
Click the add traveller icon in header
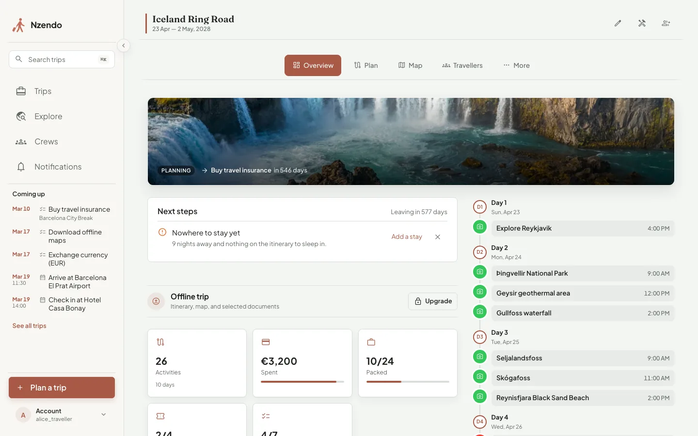pos(666,23)
